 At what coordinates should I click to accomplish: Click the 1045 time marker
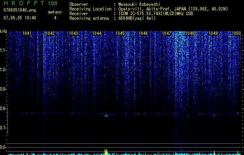[x=120, y=33]
